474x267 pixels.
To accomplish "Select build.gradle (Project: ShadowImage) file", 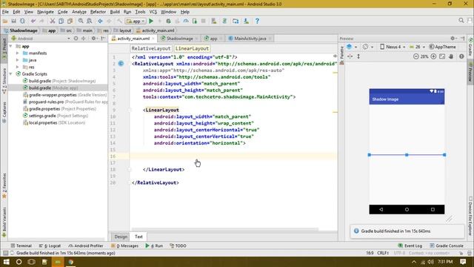I will [59, 81].
